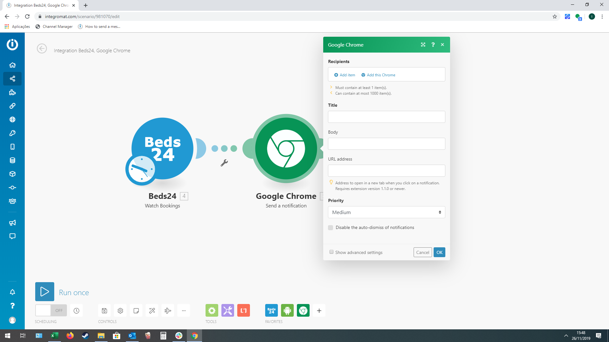Open Team users icon in sidebar
Image resolution: width=609 pixels, height=342 pixels.
pyautogui.click(x=12, y=201)
